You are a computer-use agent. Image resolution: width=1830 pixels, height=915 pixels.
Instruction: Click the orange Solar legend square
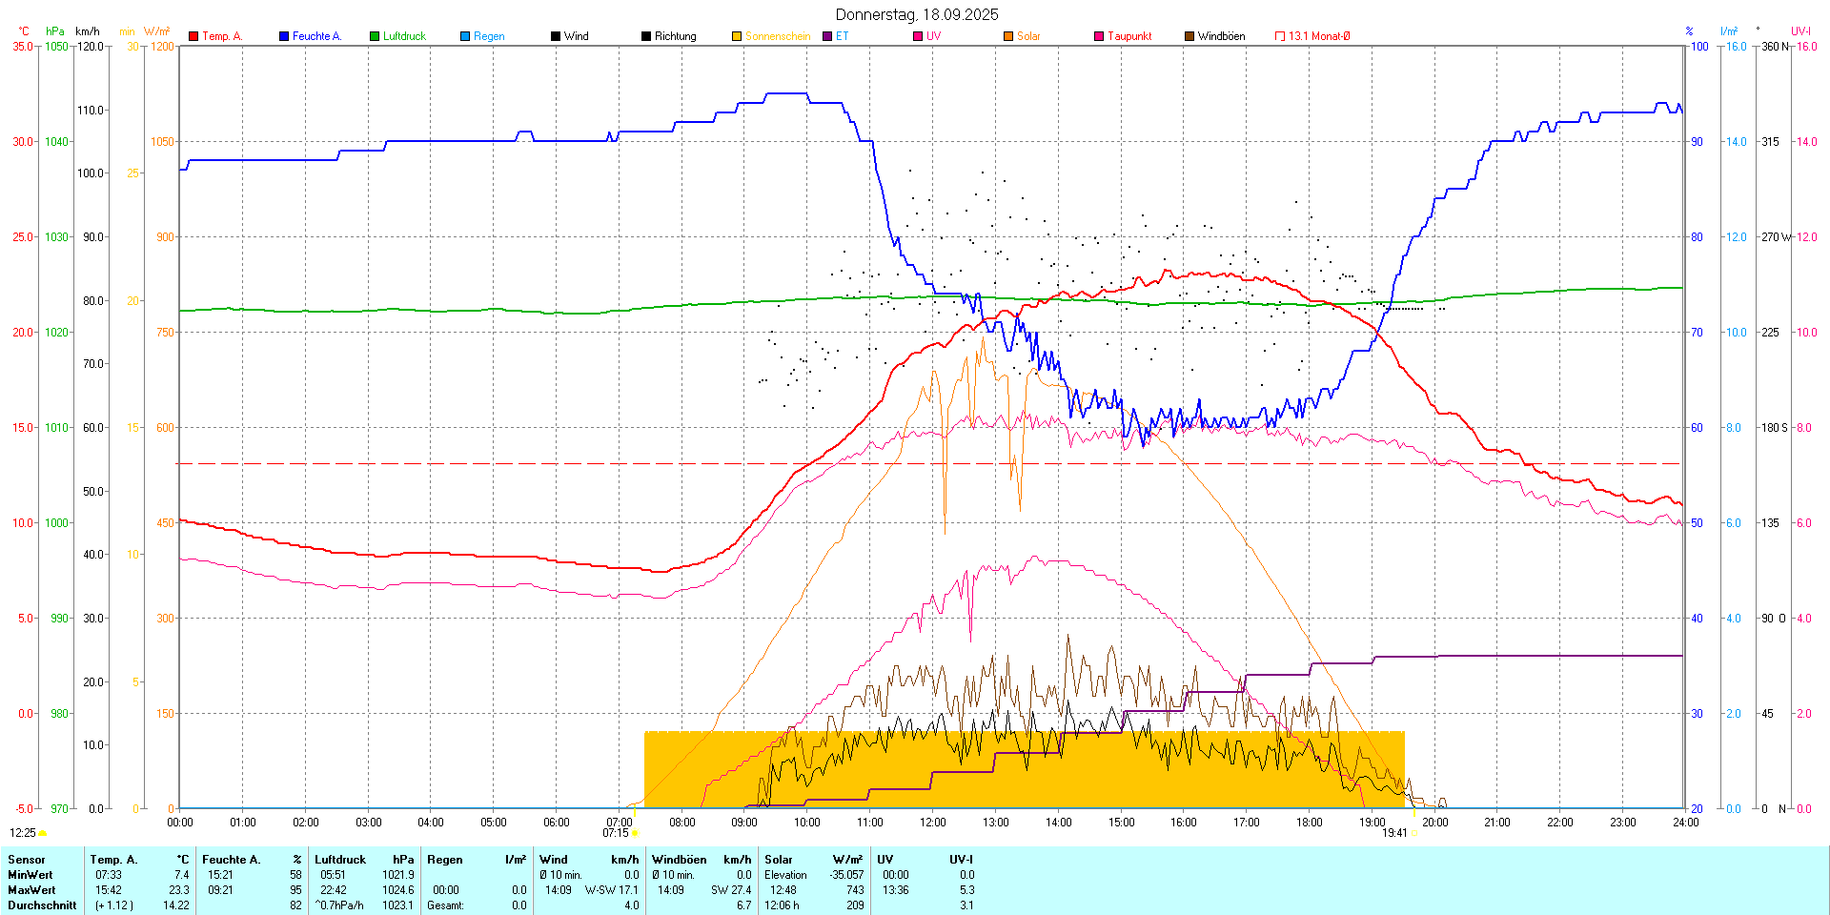1008,36
